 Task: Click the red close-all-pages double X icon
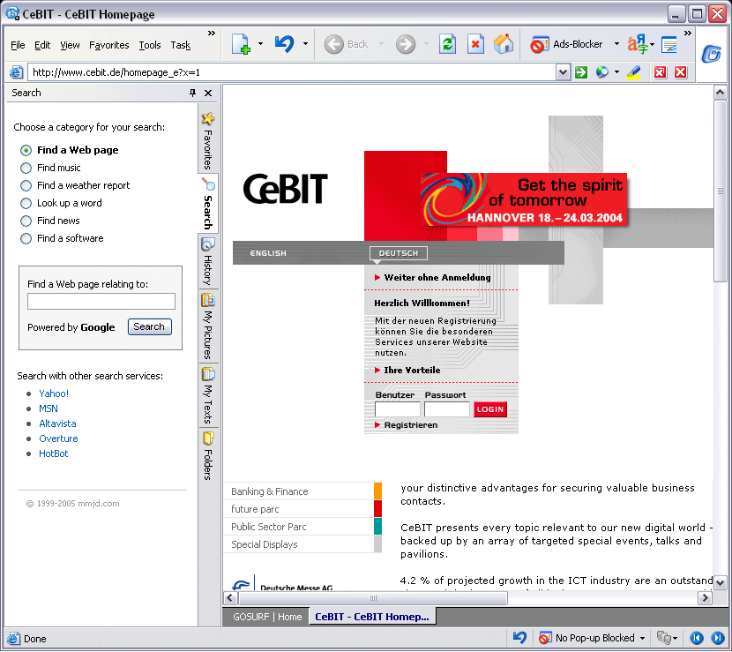pyautogui.click(x=660, y=72)
